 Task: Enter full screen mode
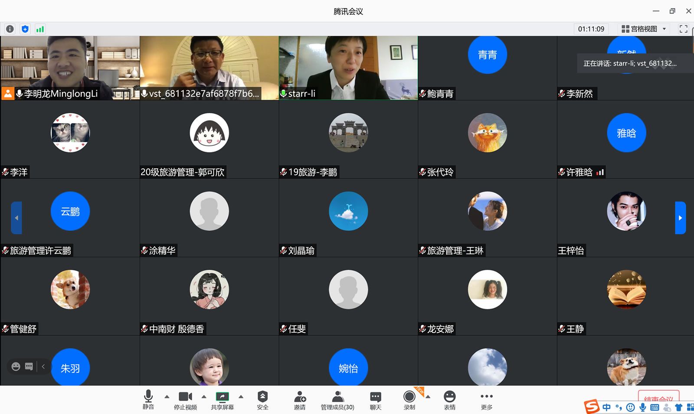tap(684, 29)
